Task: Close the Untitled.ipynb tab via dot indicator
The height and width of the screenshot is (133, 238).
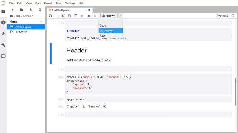Action: click(x=89, y=10)
